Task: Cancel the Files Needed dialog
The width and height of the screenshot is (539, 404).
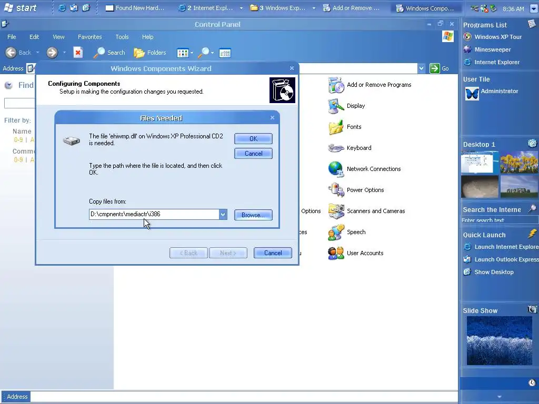Action: click(253, 153)
